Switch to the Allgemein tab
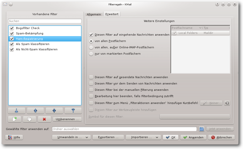The image size is (243, 149). [x=94, y=15]
